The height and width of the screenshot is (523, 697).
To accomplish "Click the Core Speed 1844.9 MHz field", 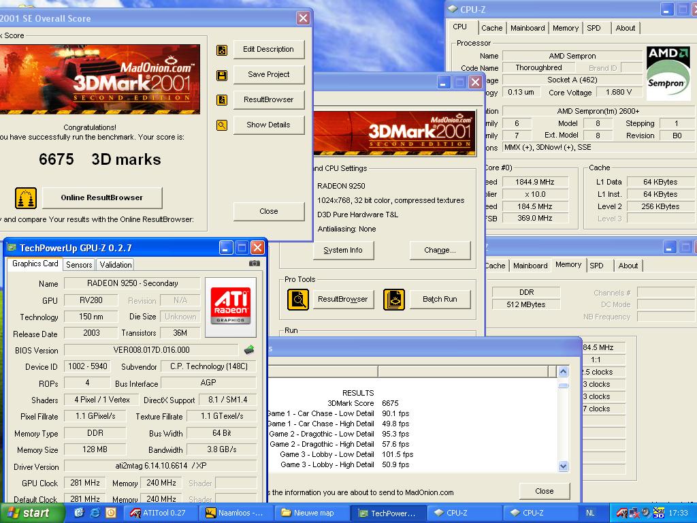I will point(535,182).
